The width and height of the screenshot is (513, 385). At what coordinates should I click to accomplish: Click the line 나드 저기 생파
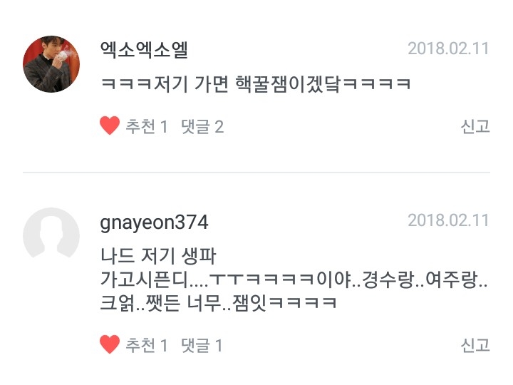(158, 256)
